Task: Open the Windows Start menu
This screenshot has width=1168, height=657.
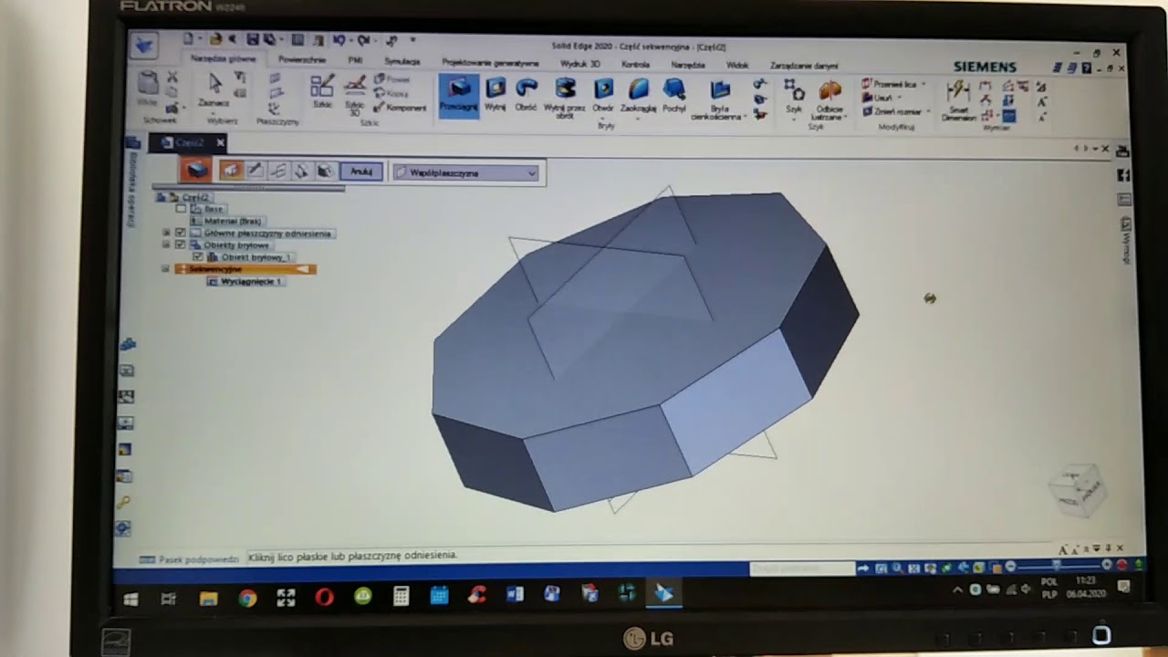Action: point(130,599)
